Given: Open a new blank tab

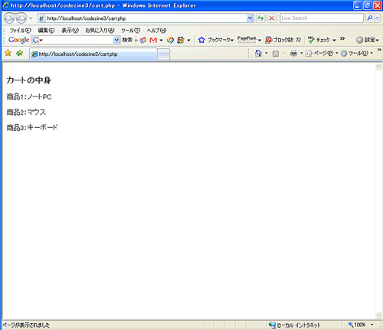Looking at the screenshot, I should [x=164, y=54].
